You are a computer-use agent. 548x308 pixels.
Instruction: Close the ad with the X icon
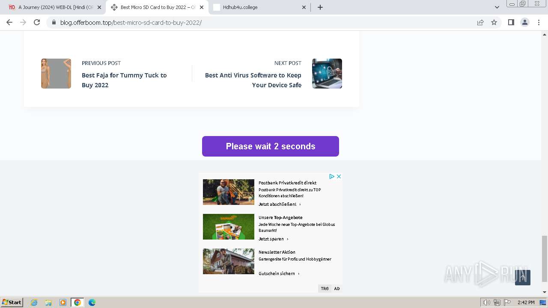pyautogui.click(x=339, y=176)
